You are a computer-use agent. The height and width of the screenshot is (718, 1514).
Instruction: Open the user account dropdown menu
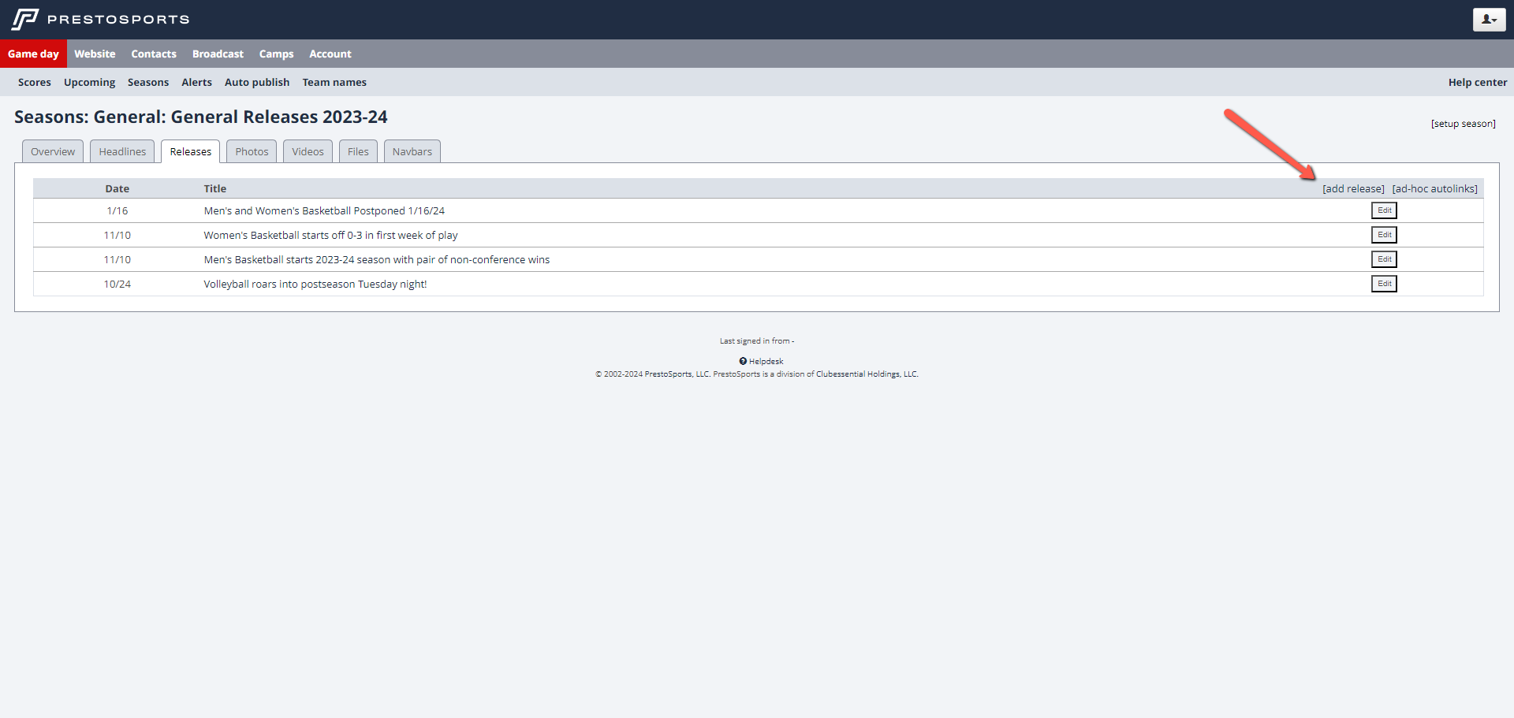pos(1488,20)
